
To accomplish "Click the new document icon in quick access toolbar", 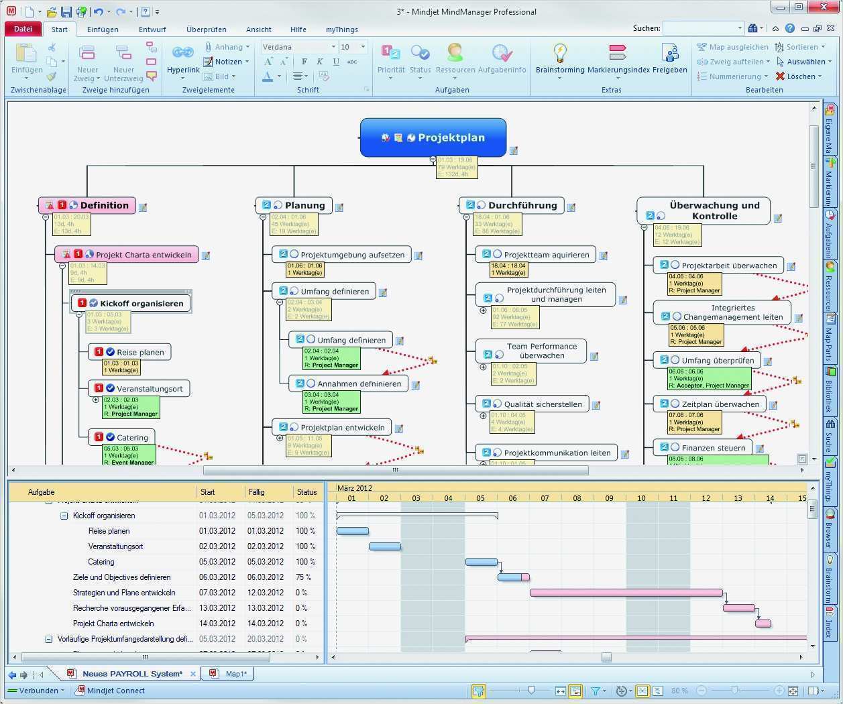I will point(29,12).
